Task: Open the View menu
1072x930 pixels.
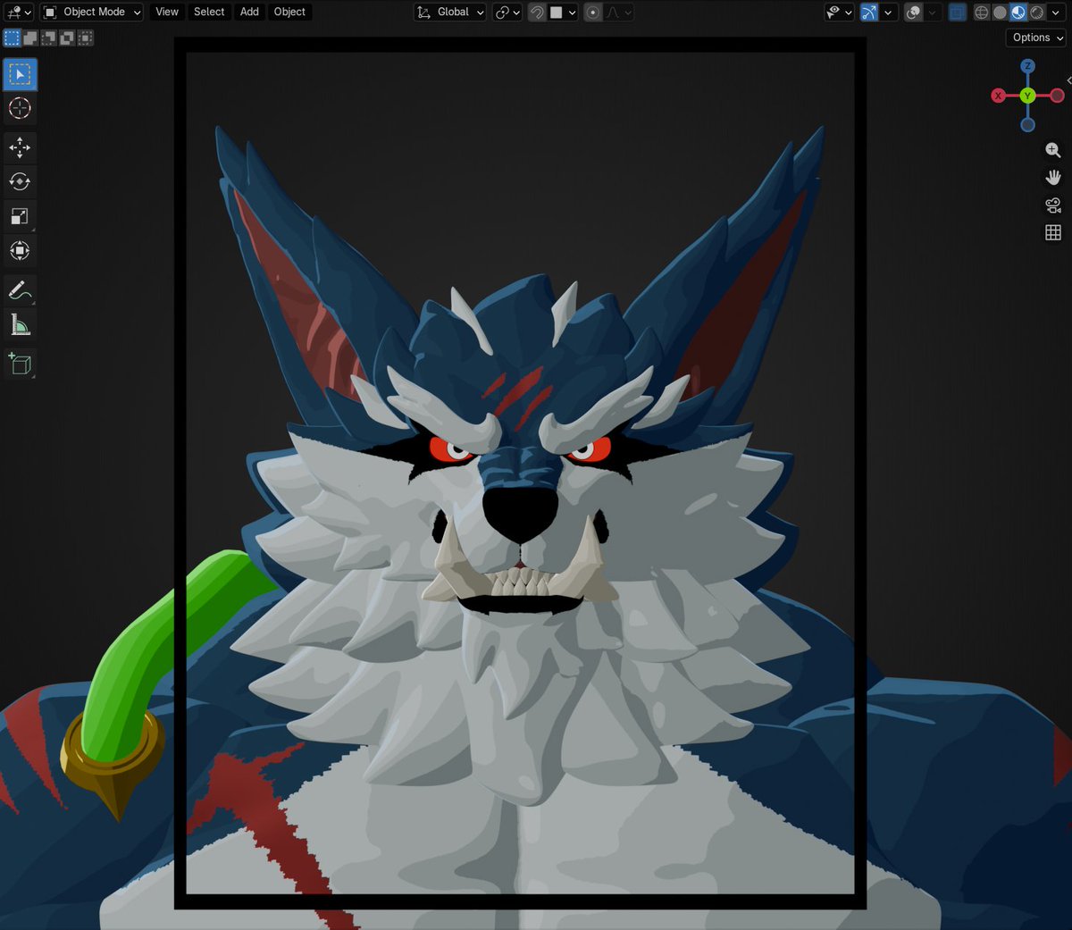Action: tap(167, 12)
